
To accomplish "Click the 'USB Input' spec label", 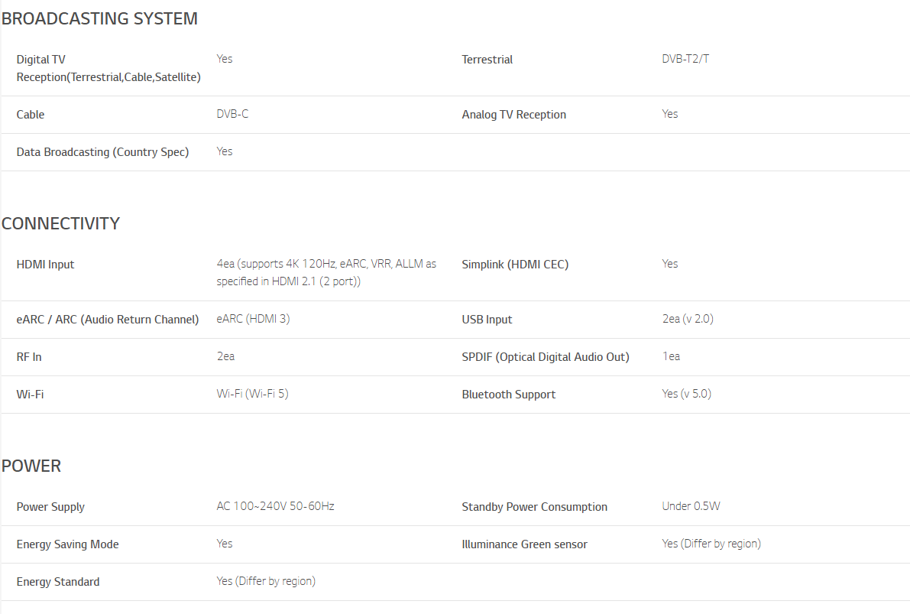I will coord(487,320).
